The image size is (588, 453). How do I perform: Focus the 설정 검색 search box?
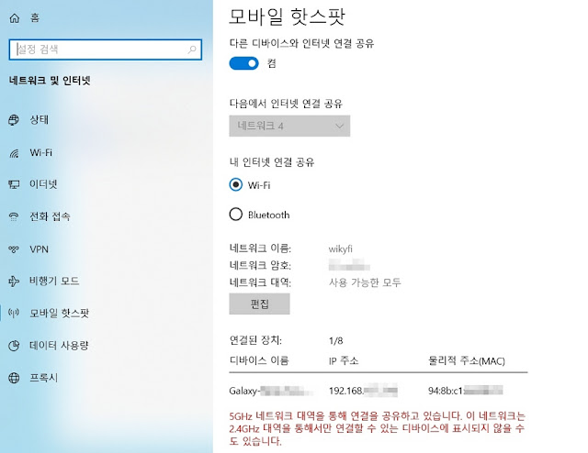tap(106, 50)
